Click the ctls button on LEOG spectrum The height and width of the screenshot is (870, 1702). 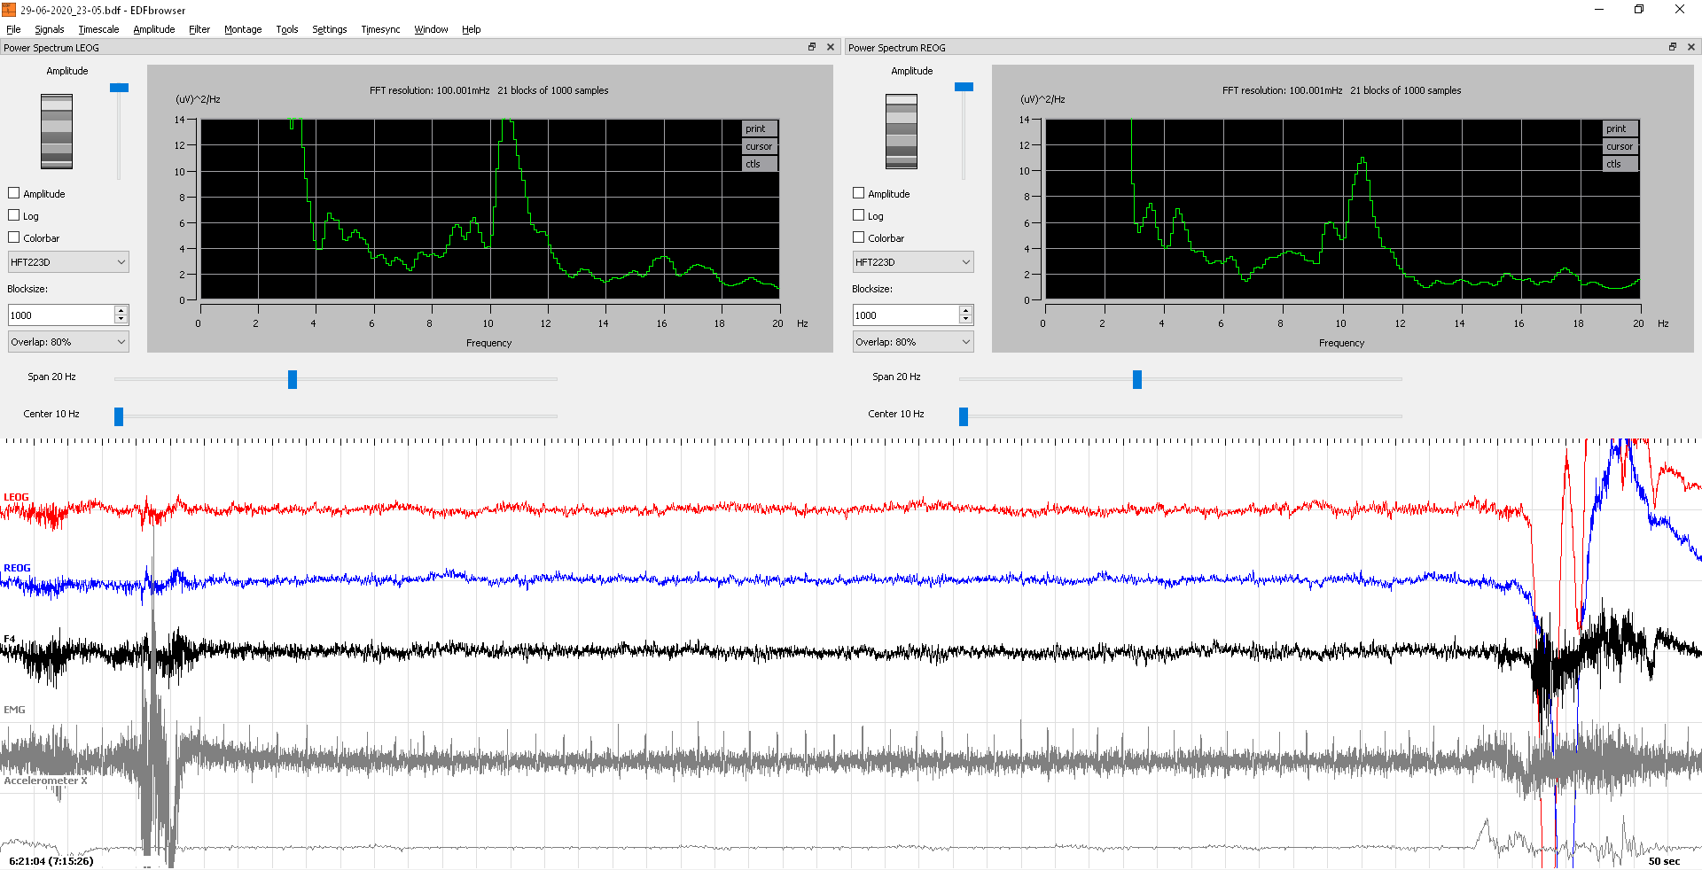(760, 164)
